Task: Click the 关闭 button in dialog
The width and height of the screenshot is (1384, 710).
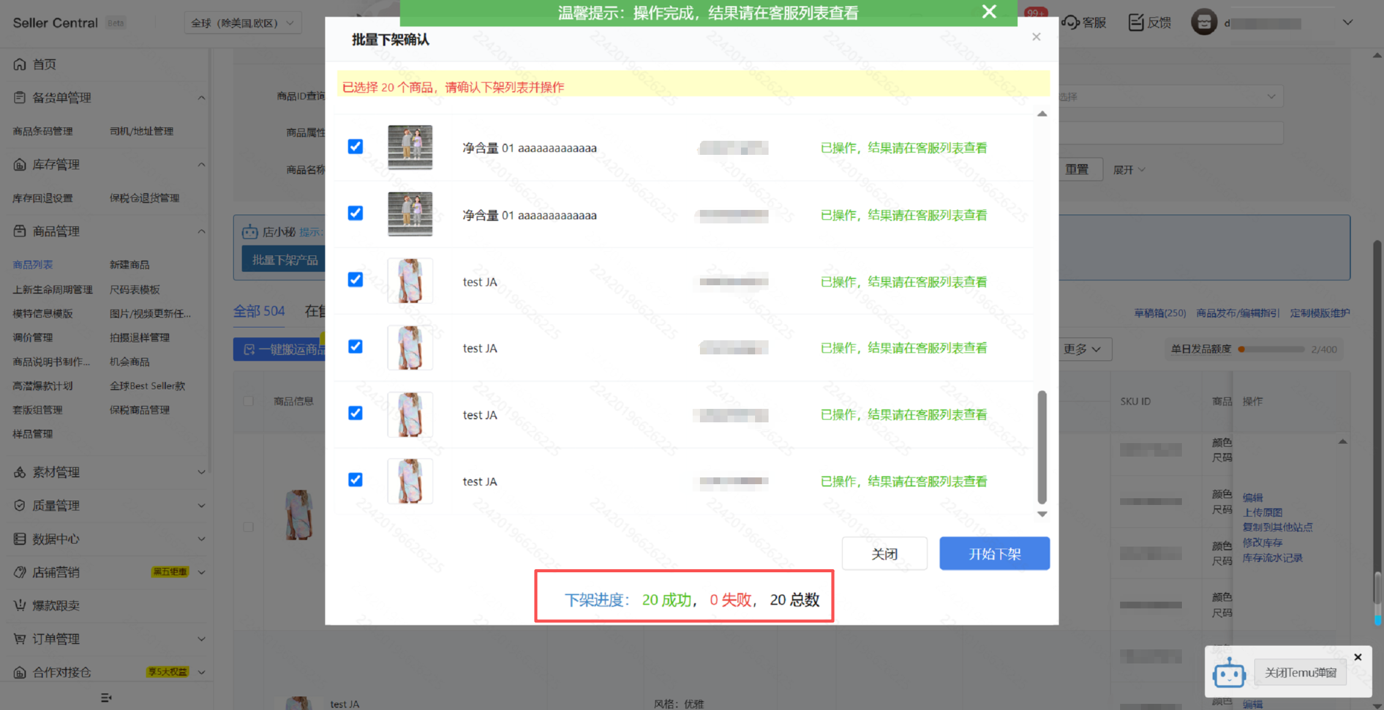Action: click(884, 554)
